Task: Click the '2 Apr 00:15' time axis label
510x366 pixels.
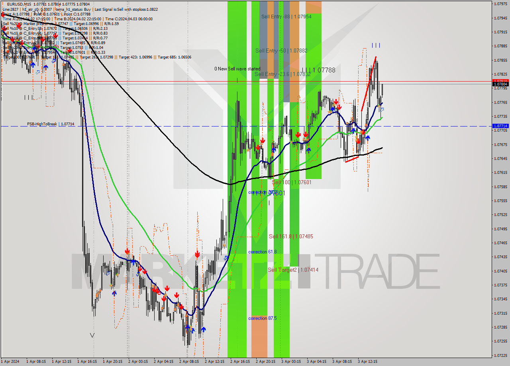Action: click(x=138, y=362)
